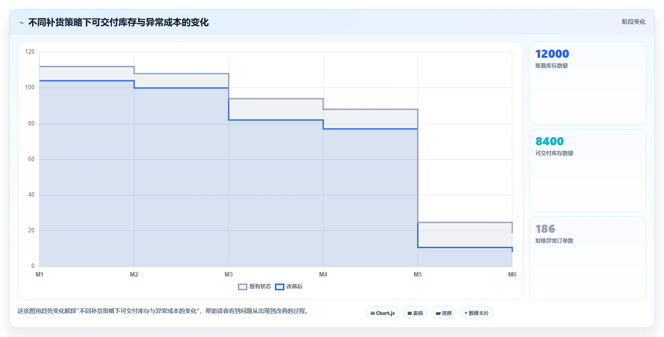Click the 8400 可交付库存数量 card

(x=588, y=171)
